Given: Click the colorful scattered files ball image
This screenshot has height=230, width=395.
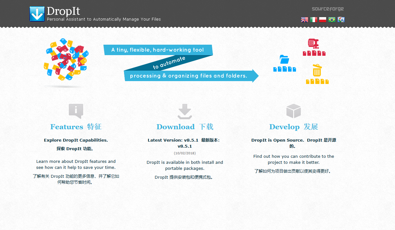Looking at the screenshot, I should pyautogui.click(x=65, y=59).
